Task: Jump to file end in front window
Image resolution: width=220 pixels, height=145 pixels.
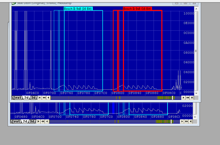Action: 192,98
